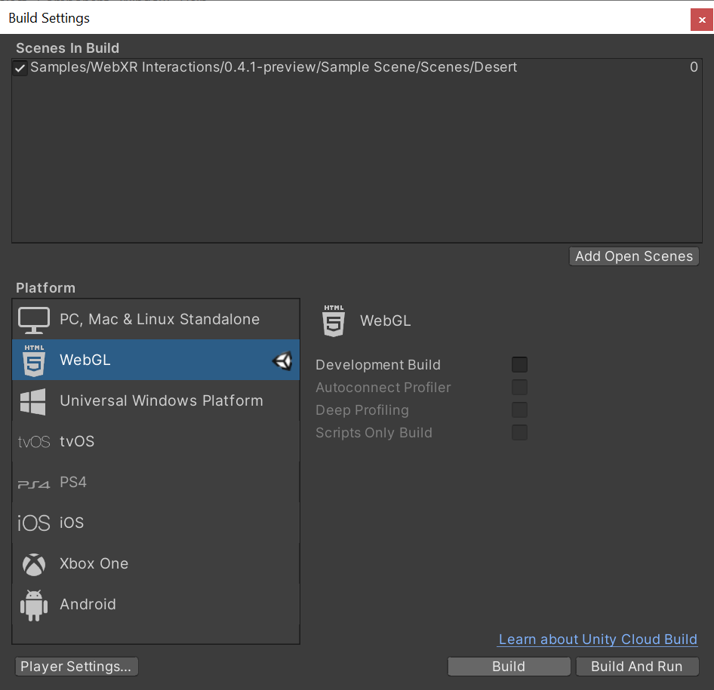Uncheck the Desert scene checkbox
Image resolution: width=714 pixels, height=690 pixels.
[x=20, y=68]
